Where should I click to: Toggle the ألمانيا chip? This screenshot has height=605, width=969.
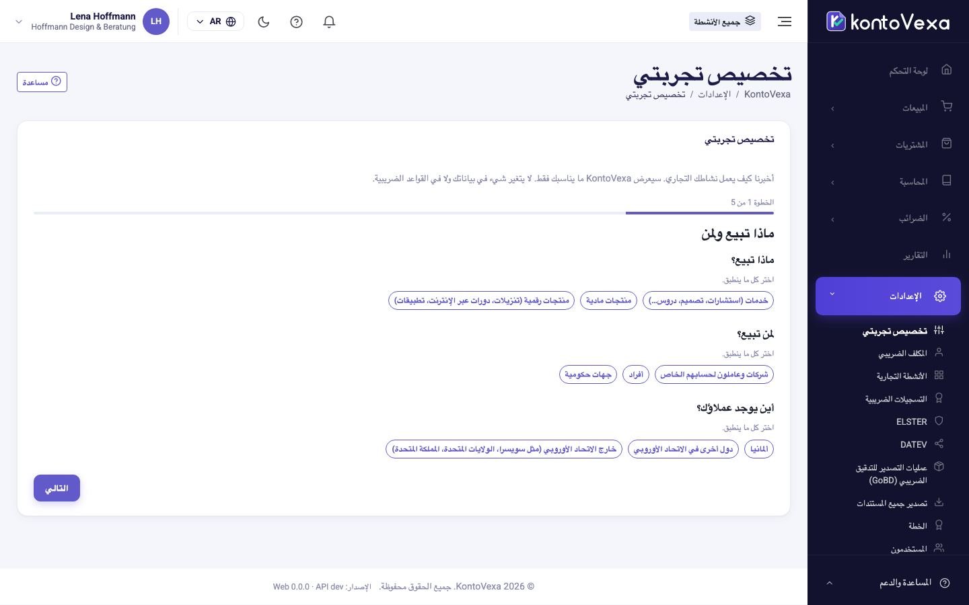(x=759, y=448)
